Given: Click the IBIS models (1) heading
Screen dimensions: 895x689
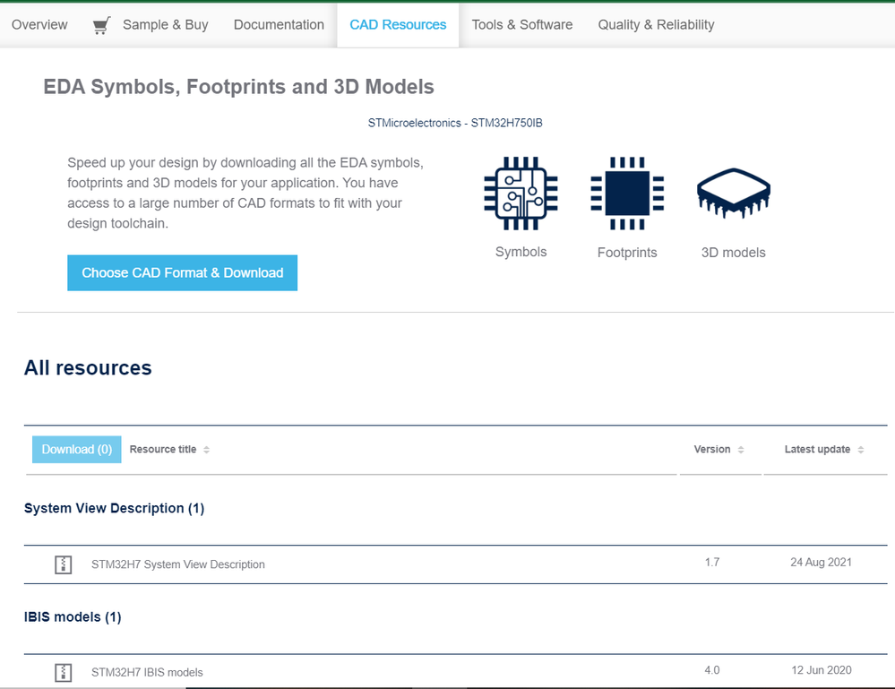Looking at the screenshot, I should click(x=73, y=617).
